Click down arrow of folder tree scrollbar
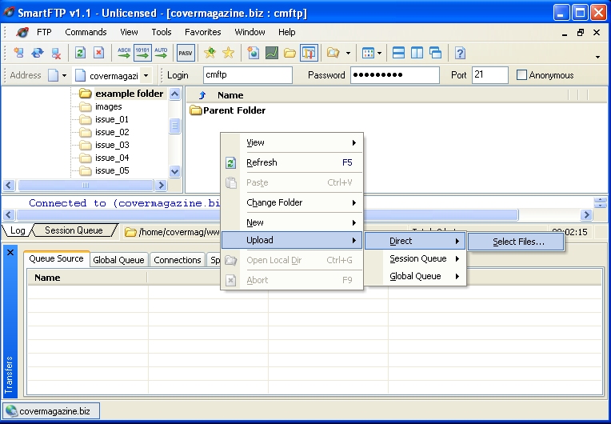This screenshot has width=611, height=424. click(x=174, y=171)
